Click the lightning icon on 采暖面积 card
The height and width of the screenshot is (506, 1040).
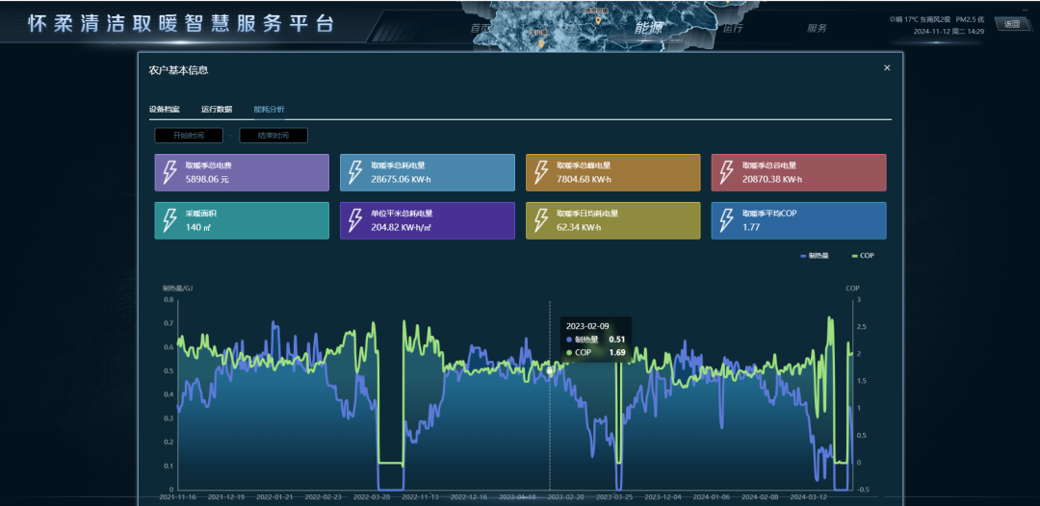(169, 220)
